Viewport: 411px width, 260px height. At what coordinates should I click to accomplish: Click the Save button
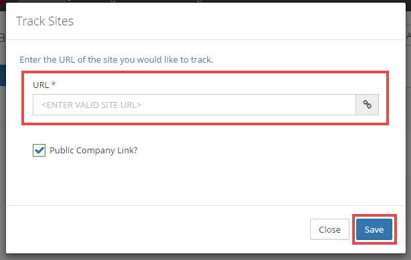[x=374, y=229]
